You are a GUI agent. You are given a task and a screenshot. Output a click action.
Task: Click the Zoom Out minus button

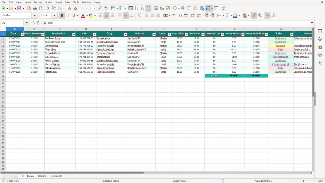293,181
